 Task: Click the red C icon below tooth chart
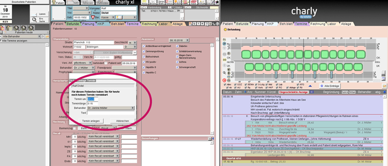tap(224, 80)
